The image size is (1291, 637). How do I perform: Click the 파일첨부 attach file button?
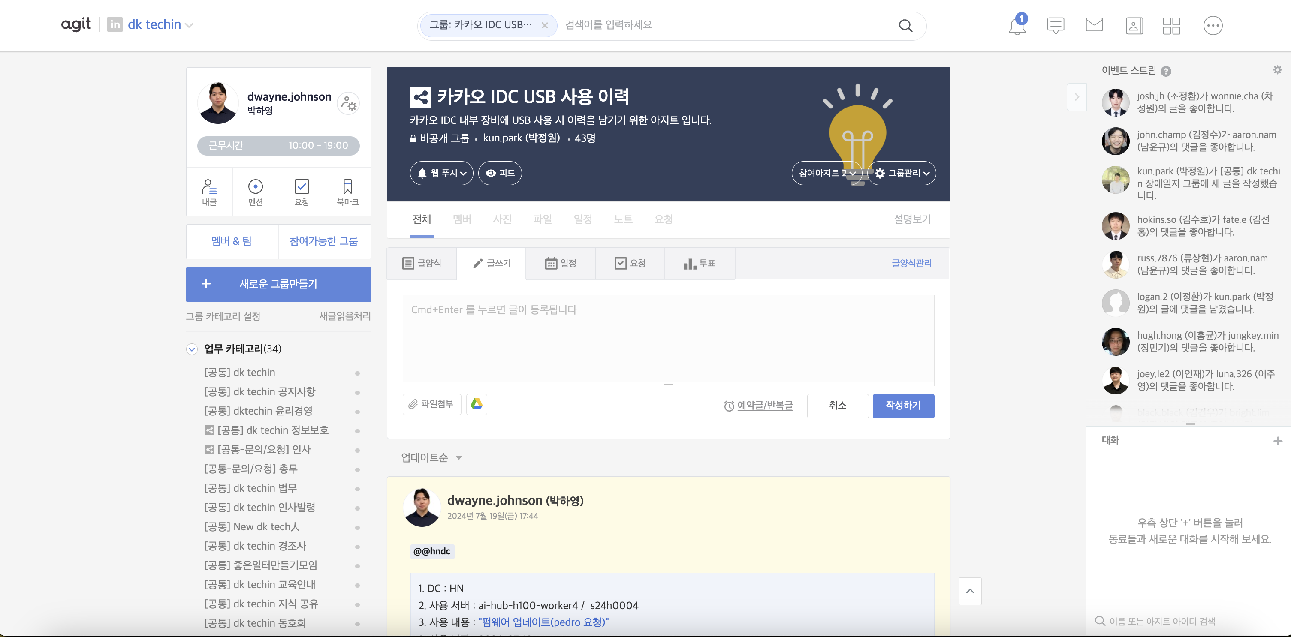tap(431, 404)
